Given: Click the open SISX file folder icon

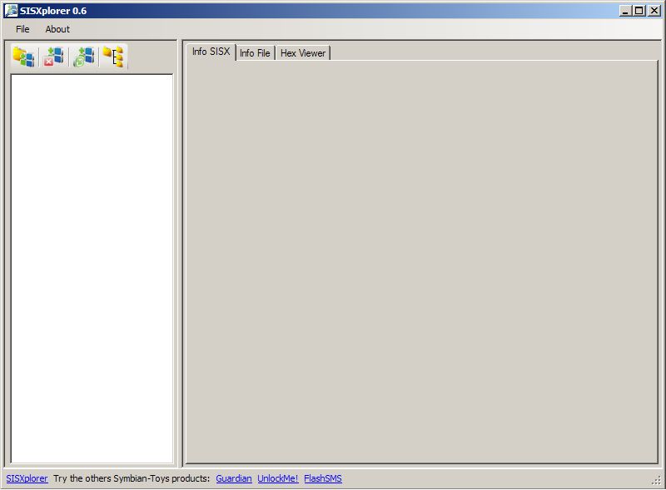Looking at the screenshot, I should tap(24, 57).
